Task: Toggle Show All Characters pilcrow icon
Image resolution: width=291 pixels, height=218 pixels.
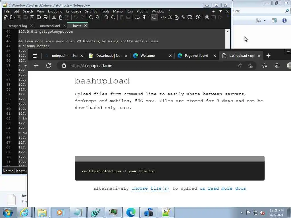Action: point(144,17)
